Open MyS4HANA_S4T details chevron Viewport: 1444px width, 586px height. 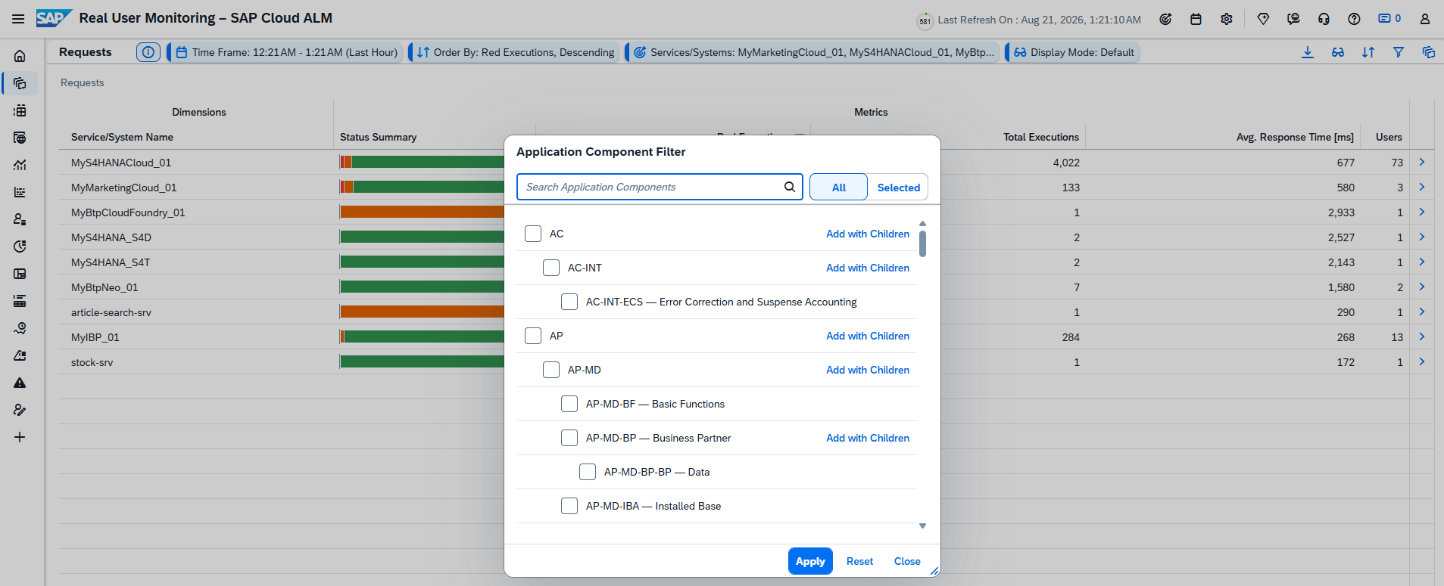(x=1422, y=262)
